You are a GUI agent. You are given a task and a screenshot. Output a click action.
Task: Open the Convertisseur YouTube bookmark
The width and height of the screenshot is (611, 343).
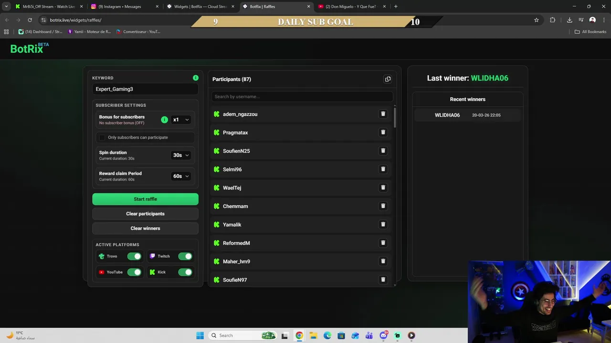[x=138, y=31]
